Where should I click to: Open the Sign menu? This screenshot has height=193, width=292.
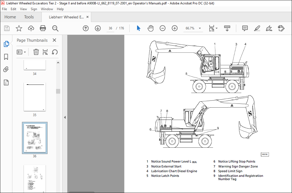pos(34,9)
